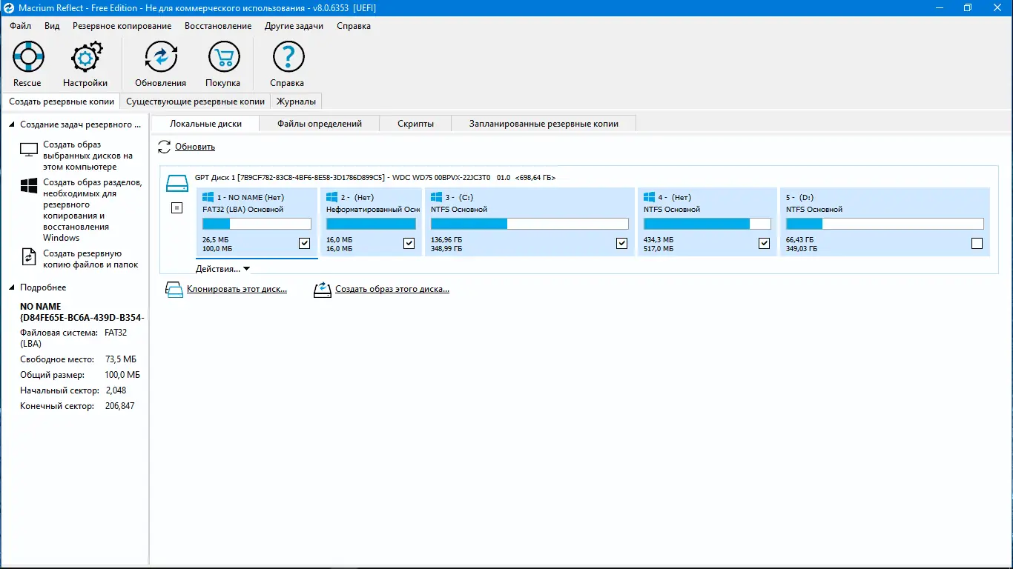Click the usage bar of partition 3 (C:)

[x=529, y=224]
